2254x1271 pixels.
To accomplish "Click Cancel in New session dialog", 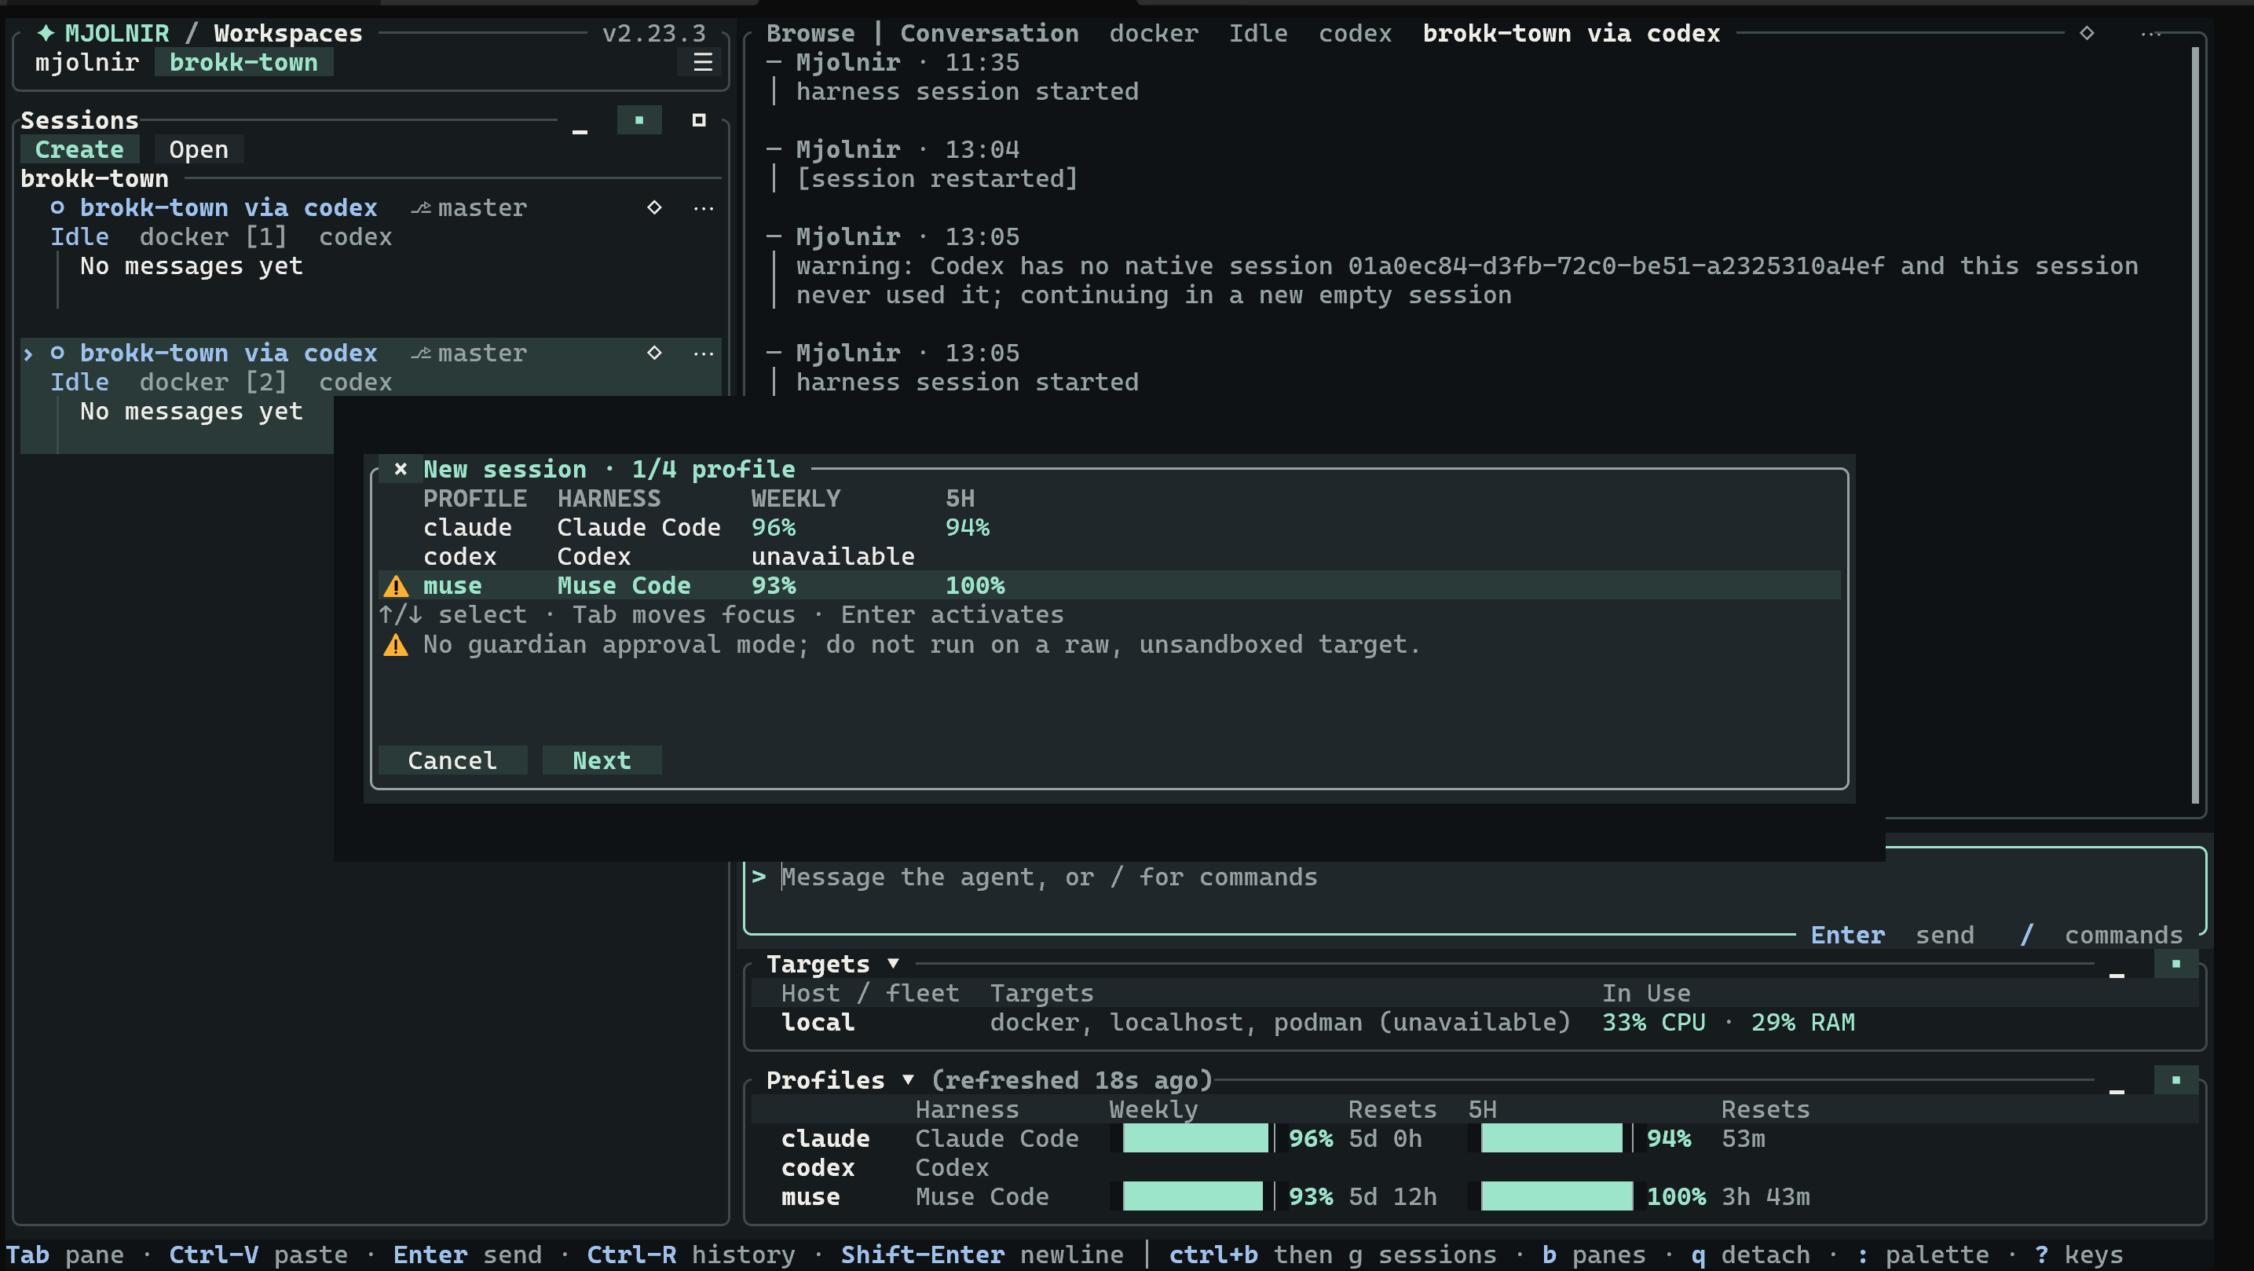I will [x=452, y=760].
